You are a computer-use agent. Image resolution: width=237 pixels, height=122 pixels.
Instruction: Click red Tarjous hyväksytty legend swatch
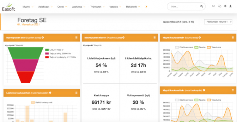pyautogui.click(x=47, y=57)
